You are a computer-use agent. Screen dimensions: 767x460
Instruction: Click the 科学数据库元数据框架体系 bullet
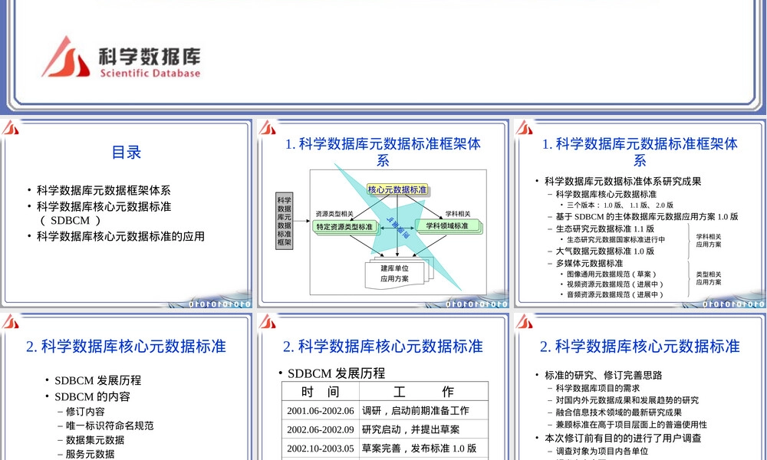(x=104, y=190)
